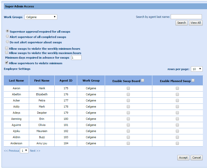Viewport: 207px width, 168px height.
Task: Select Supervisor approval required for all swaps
Action: [7, 31]
